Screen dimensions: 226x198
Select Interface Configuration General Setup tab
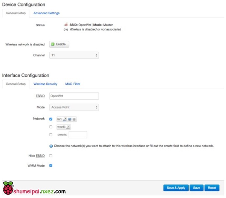pos(16,84)
